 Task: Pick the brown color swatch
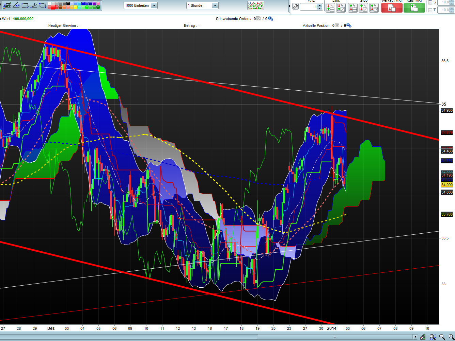(61, 7)
